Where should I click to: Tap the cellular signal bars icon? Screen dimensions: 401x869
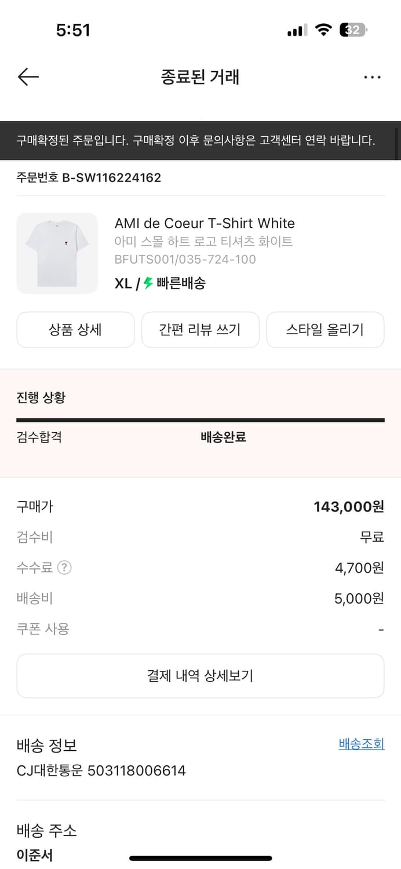coord(297,31)
